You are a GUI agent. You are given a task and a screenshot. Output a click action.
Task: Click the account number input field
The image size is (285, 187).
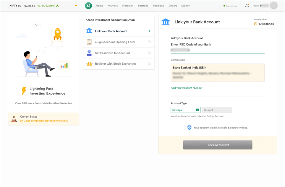tap(217, 93)
